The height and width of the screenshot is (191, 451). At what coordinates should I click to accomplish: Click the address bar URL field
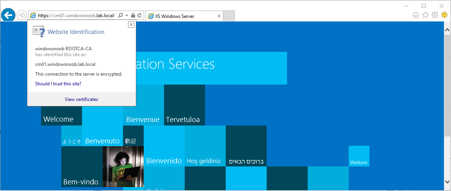tap(77, 16)
